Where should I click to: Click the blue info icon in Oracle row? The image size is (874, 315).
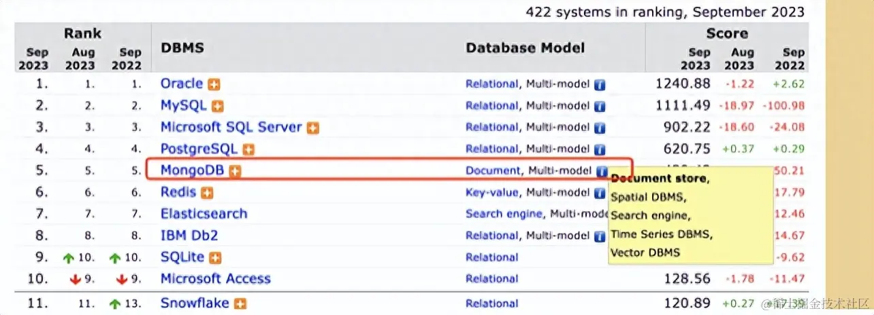click(600, 85)
